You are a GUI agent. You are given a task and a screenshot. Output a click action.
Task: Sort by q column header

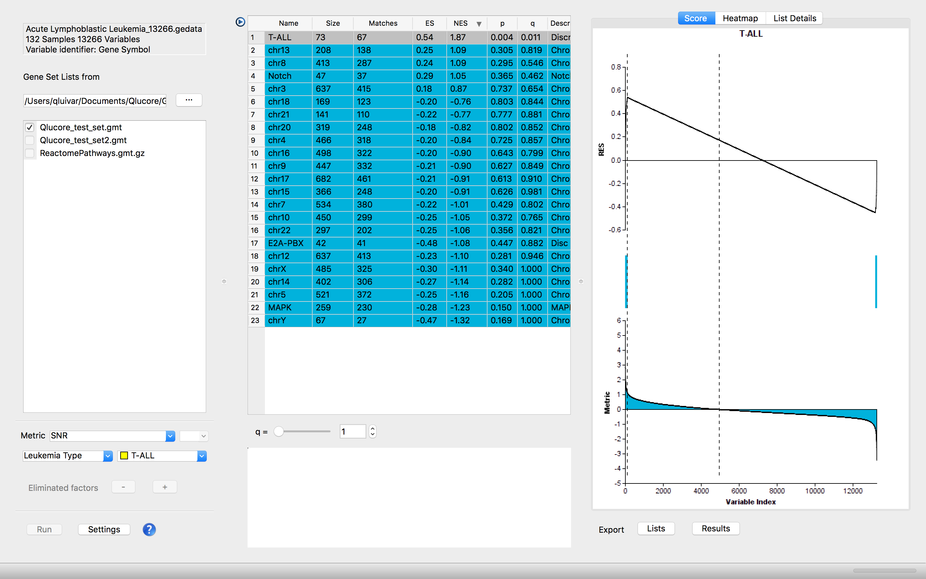pyautogui.click(x=532, y=23)
